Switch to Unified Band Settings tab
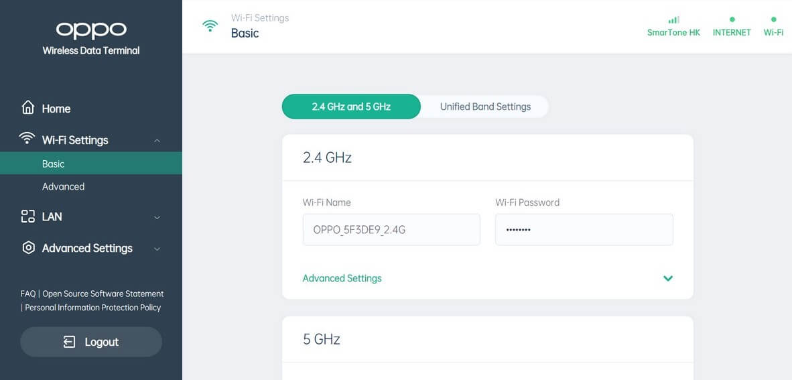This screenshot has width=792, height=380. [x=485, y=107]
